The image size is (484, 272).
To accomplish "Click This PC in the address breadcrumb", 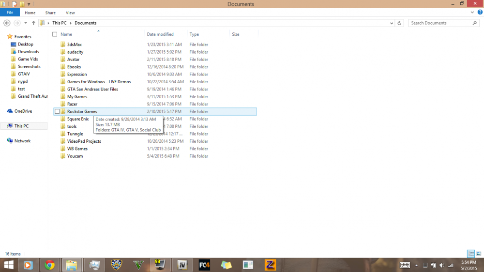I will point(59,23).
